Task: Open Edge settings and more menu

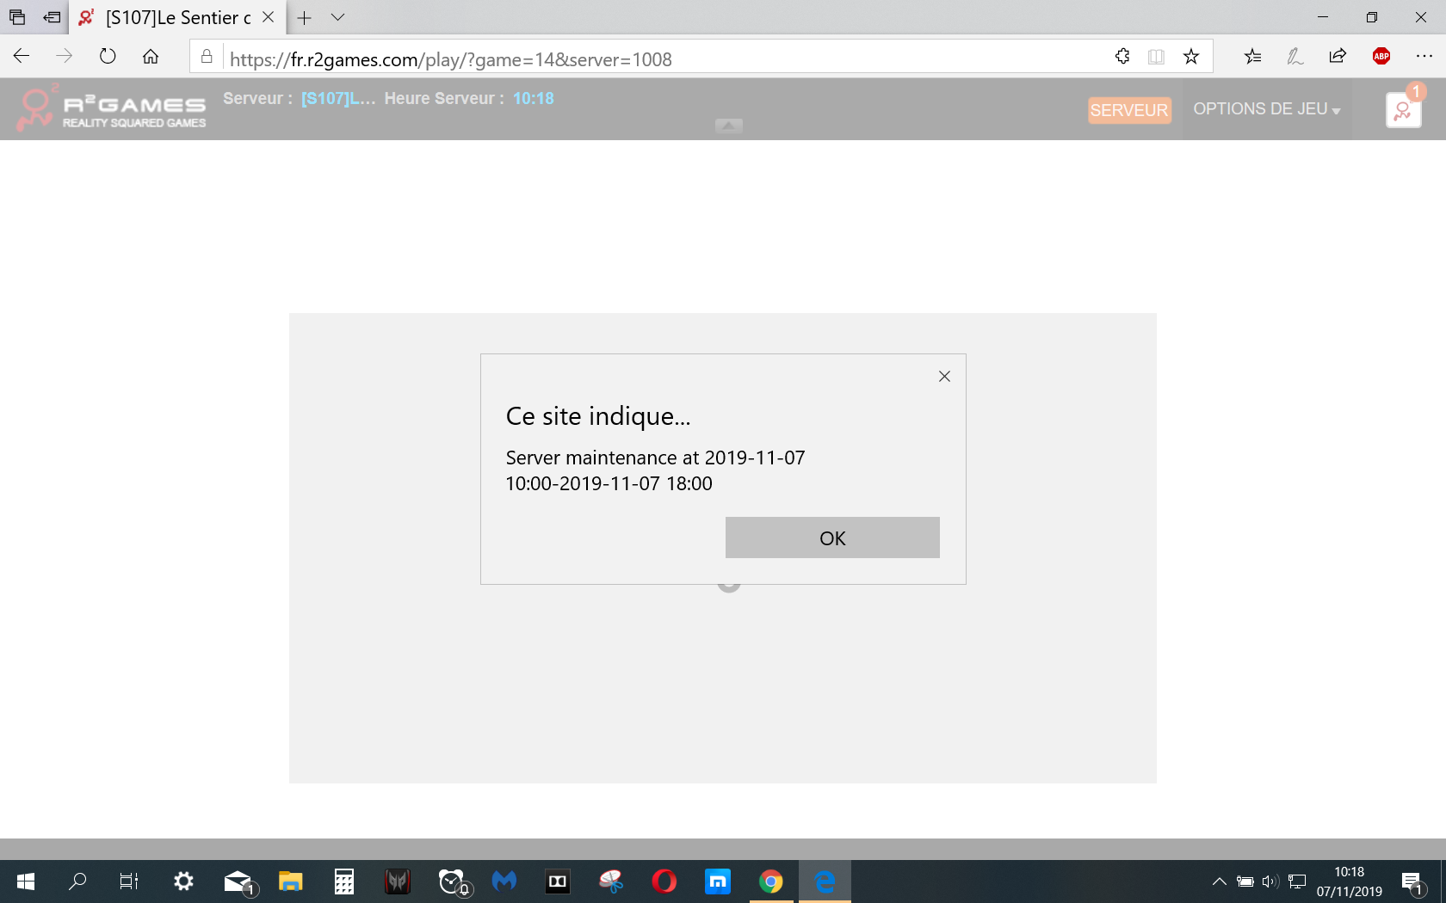Action: coord(1424,57)
